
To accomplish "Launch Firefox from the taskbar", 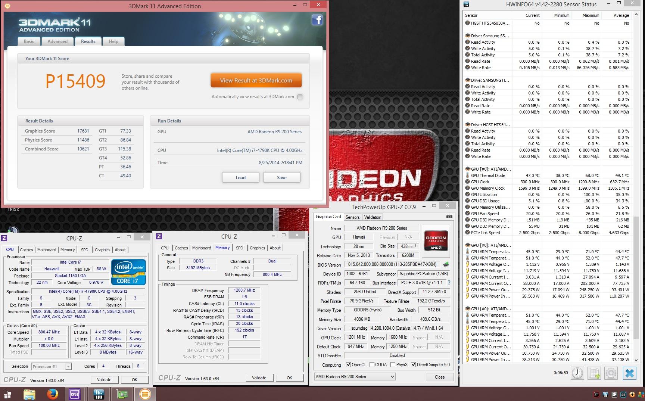I will click(x=52, y=394).
